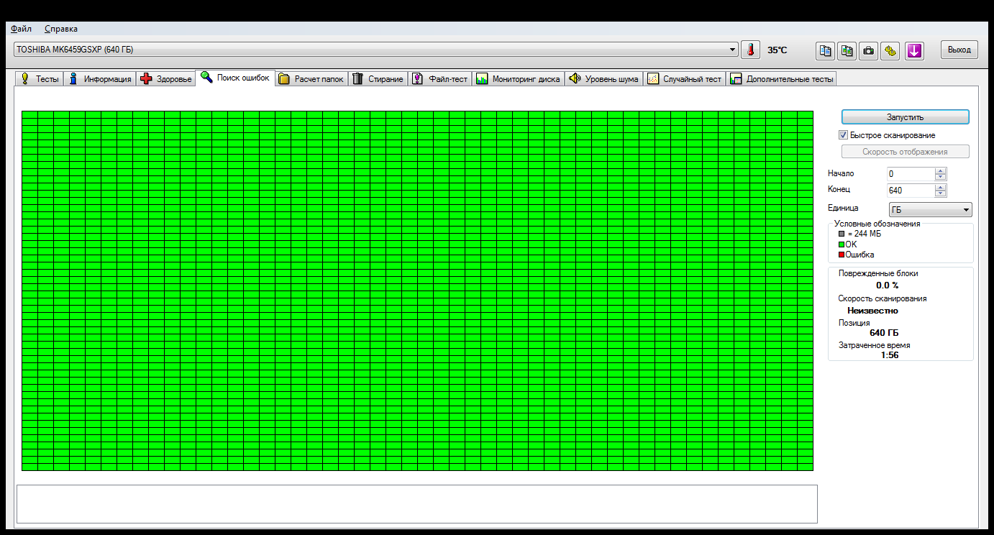Click the "Неизвестно" scan speed value

coord(872,311)
